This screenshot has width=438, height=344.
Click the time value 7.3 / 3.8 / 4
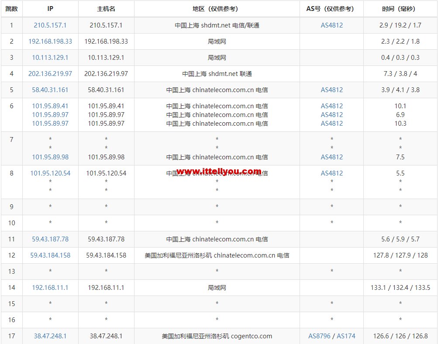coord(400,74)
